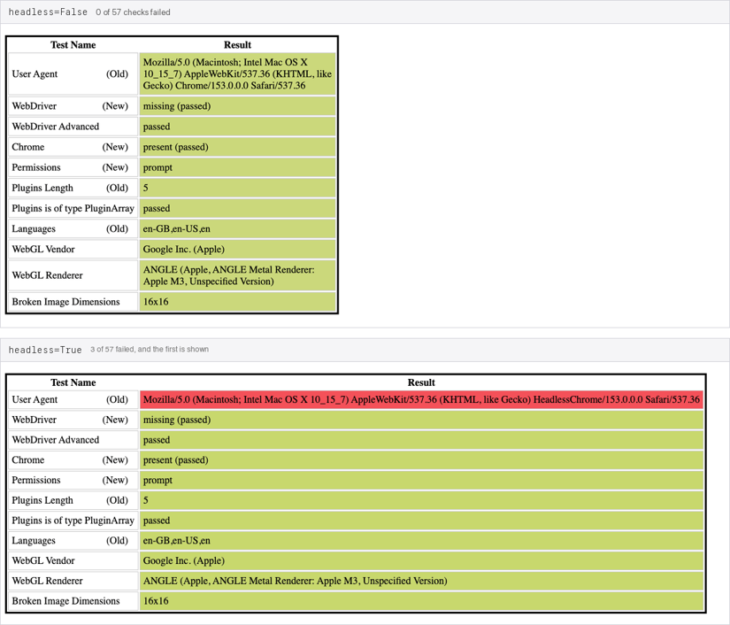The image size is (730, 625).
Task: Click Permissions (New) in headless=False table
Action: click(x=73, y=167)
